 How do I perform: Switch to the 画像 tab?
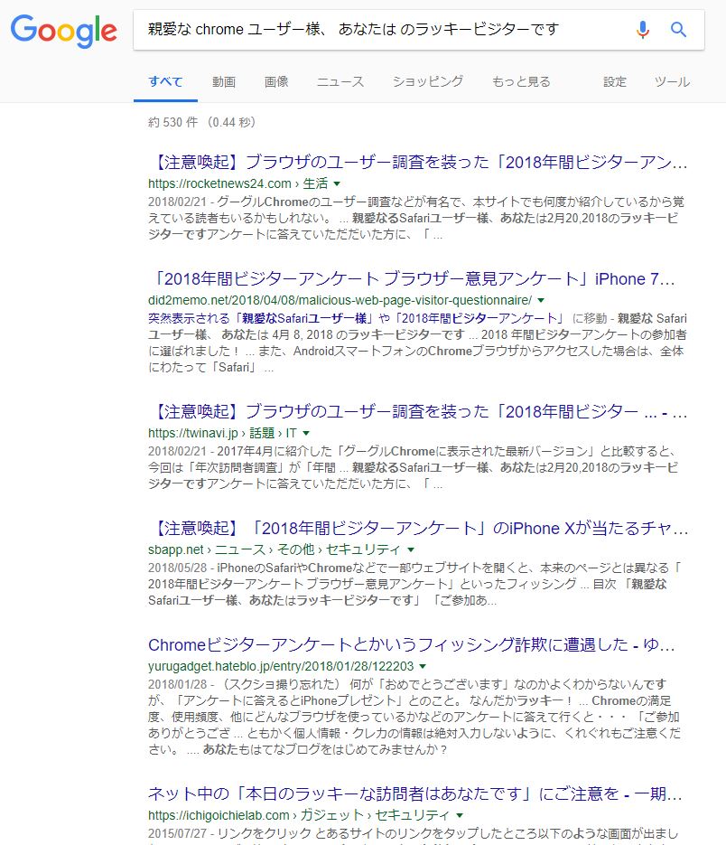pyautogui.click(x=276, y=82)
